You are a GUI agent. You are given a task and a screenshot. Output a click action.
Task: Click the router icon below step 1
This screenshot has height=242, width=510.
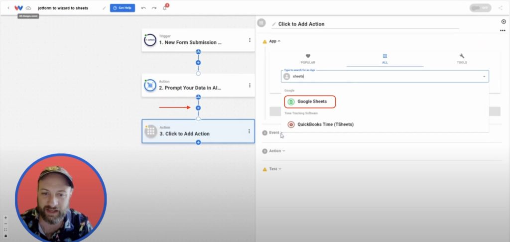click(x=198, y=52)
